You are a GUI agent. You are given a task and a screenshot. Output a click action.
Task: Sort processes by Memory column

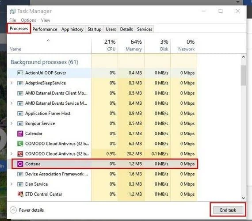point(131,46)
